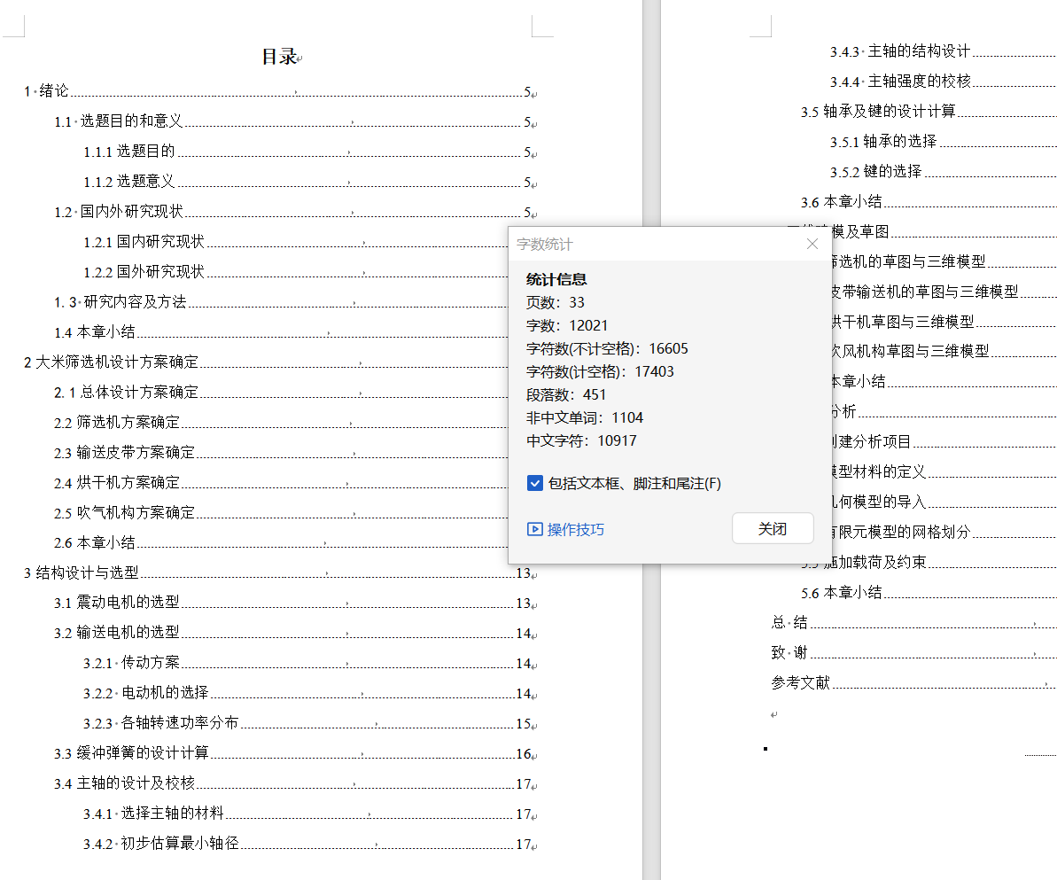Click the contents entry 2 大米筛选机设计方案确定
Image resolution: width=1057 pixels, height=880 pixels.
pos(266,362)
